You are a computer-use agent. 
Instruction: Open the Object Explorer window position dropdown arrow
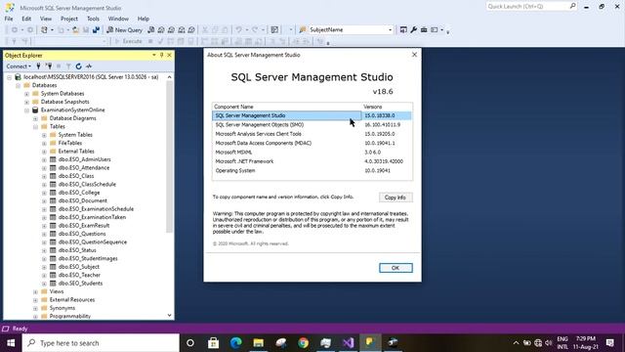coord(154,55)
